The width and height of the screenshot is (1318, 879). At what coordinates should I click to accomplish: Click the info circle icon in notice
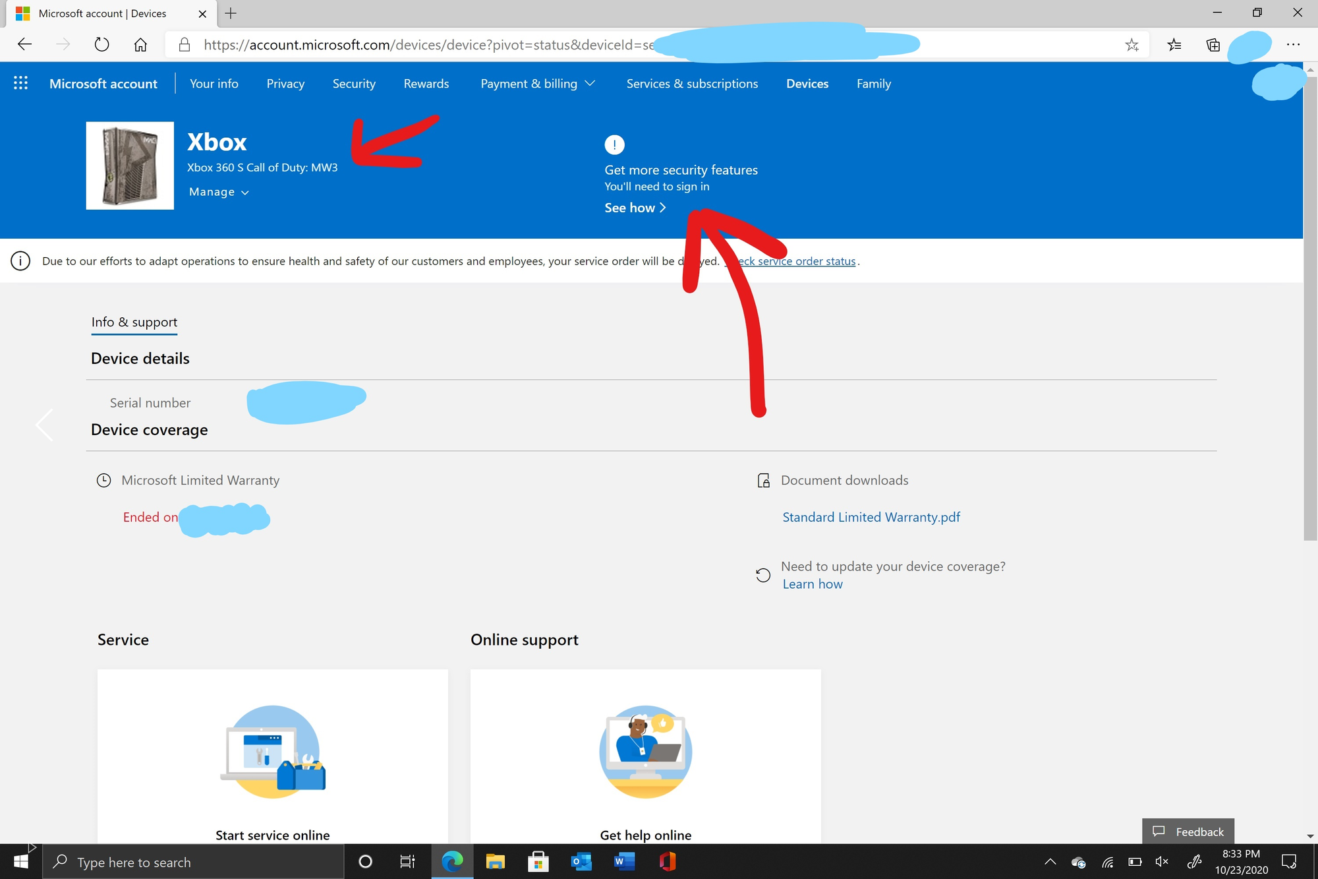click(x=20, y=261)
